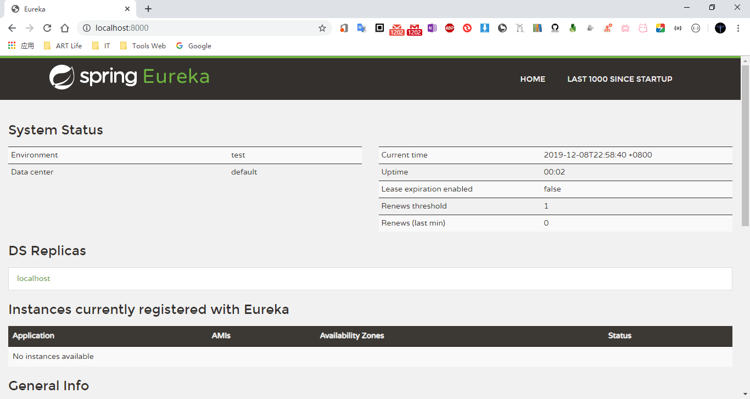Image resolution: width=750 pixels, height=399 pixels.
Task: Click the pink cat face extension icon
Action: [643, 28]
